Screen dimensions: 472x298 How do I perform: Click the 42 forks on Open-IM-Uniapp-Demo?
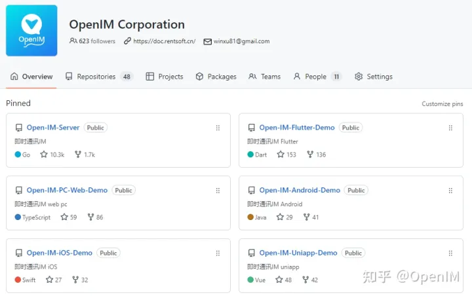(x=310, y=280)
